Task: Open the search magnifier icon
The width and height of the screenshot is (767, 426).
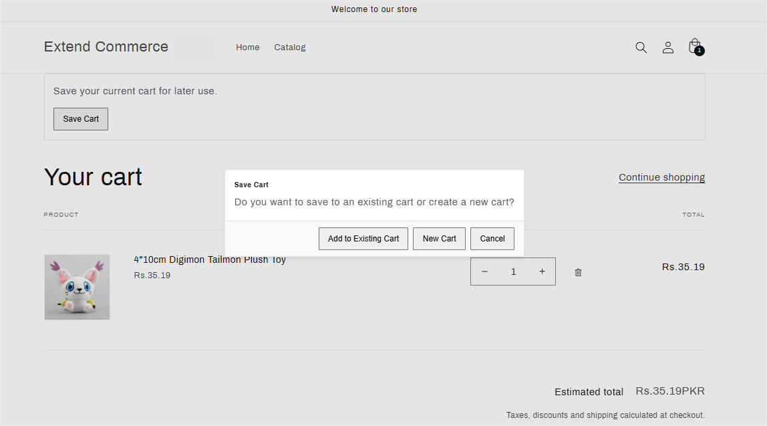Action: (641, 47)
